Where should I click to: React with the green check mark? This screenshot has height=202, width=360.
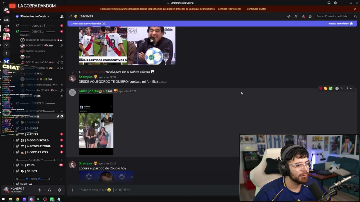[330, 88]
